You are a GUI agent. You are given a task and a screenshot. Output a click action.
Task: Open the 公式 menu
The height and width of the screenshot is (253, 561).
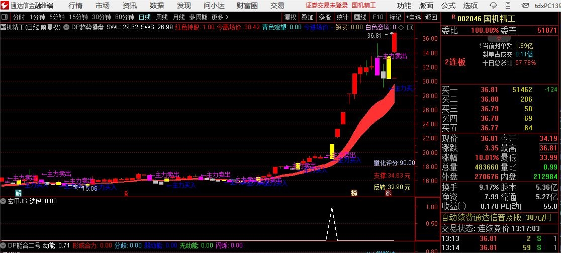[x=448, y=6]
